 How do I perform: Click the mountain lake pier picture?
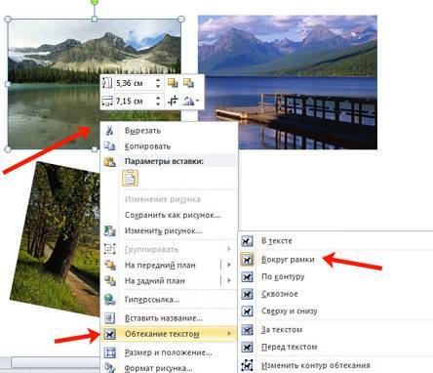click(288, 82)
